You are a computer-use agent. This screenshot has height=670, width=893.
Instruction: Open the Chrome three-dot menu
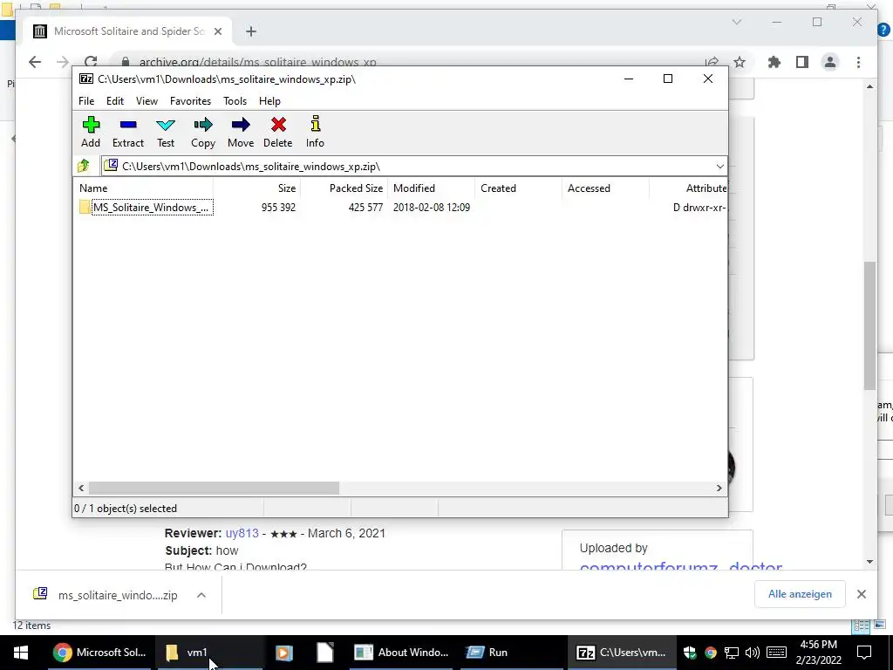tap(858, 62)
